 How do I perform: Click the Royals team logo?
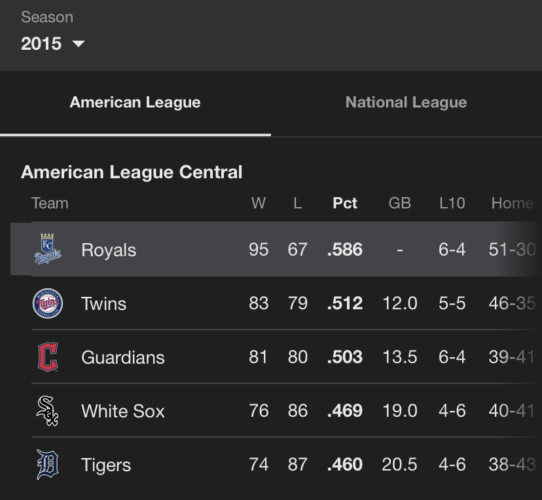click(x=48, y=249)
